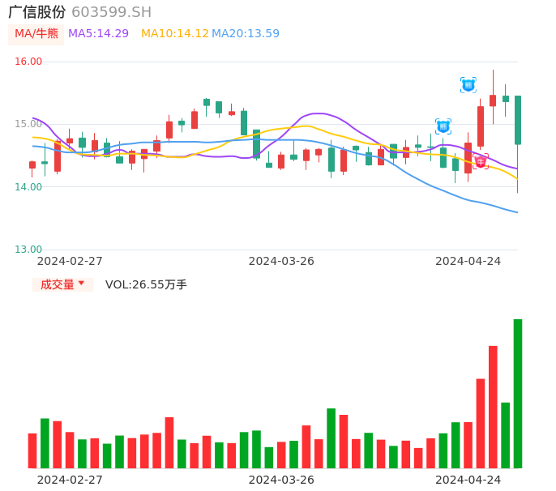Click the 15.00 price axis label
556x491 pixels.
(28, 124)
